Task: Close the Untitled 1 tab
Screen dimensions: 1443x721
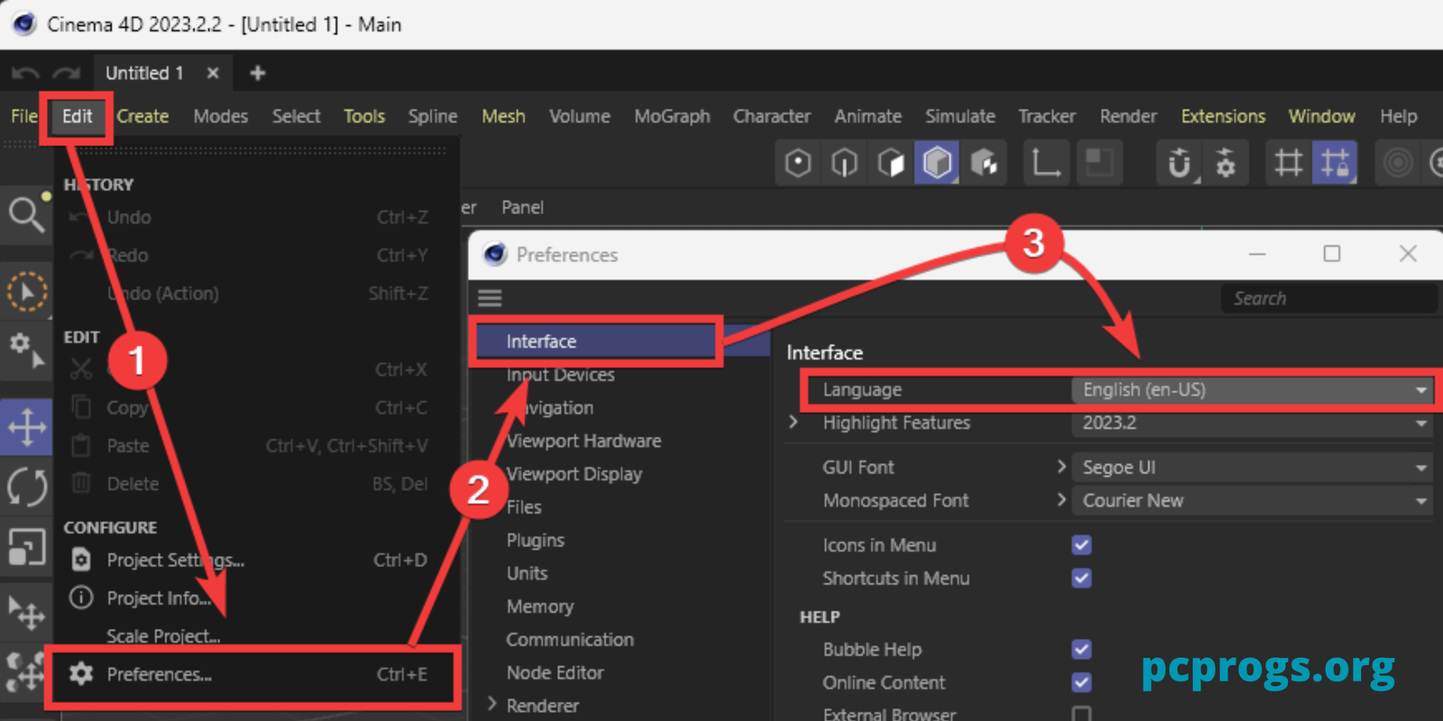Action: click(x=213, y=73)
